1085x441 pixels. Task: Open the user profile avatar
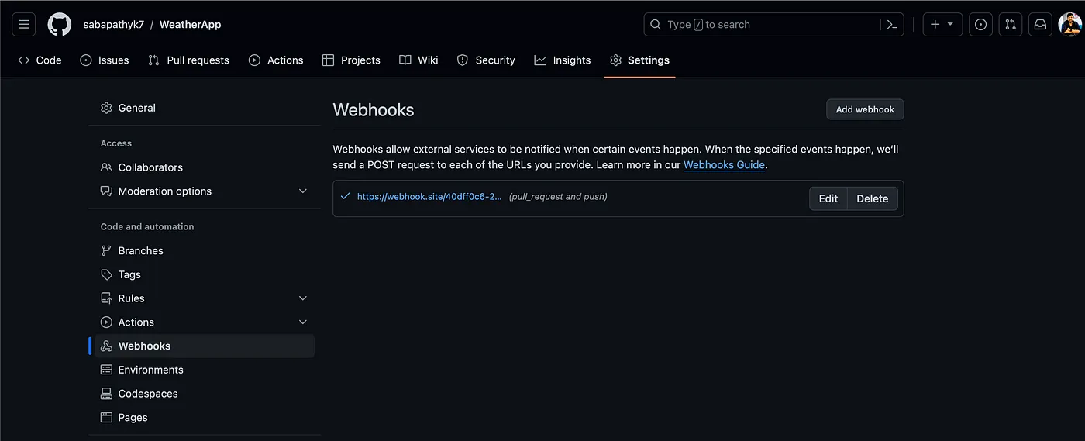click(1069, 25)
